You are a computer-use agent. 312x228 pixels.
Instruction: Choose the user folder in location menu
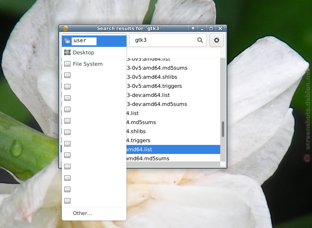tap(94, 41)
